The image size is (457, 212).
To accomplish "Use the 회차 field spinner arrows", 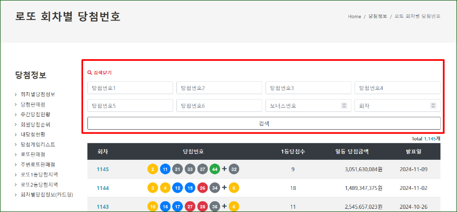I will point(433,105).
